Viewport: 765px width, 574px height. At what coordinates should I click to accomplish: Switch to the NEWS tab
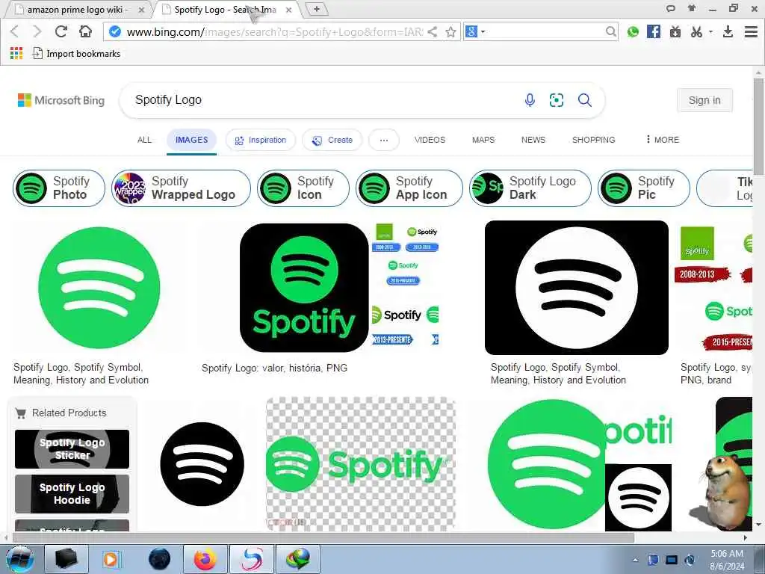(x=533, y=140)
